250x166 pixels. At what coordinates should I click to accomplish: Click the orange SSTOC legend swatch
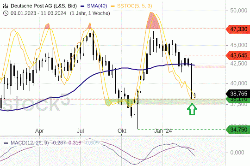pos(112,6)
